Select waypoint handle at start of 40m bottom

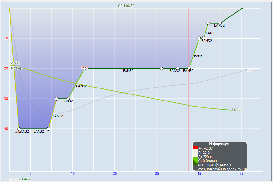coord(19,129)
